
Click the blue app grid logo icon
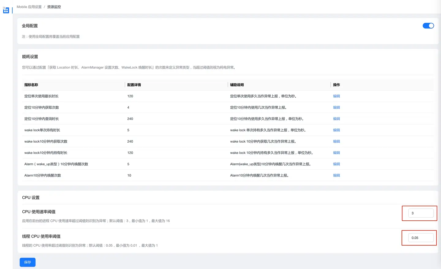[x=6, y=11]
